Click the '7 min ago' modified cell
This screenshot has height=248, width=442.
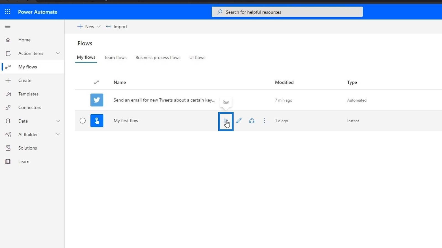[283, 100]
